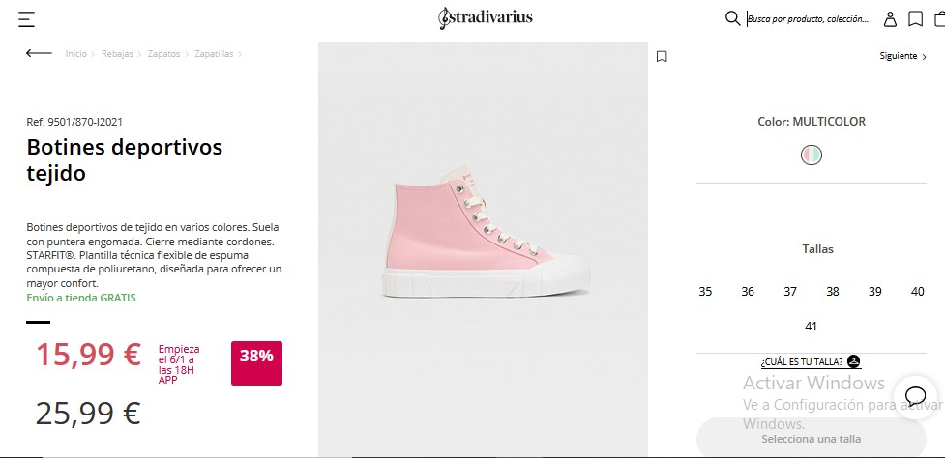Select size 38
945x458 pixels.
click(x=833, y=292)
